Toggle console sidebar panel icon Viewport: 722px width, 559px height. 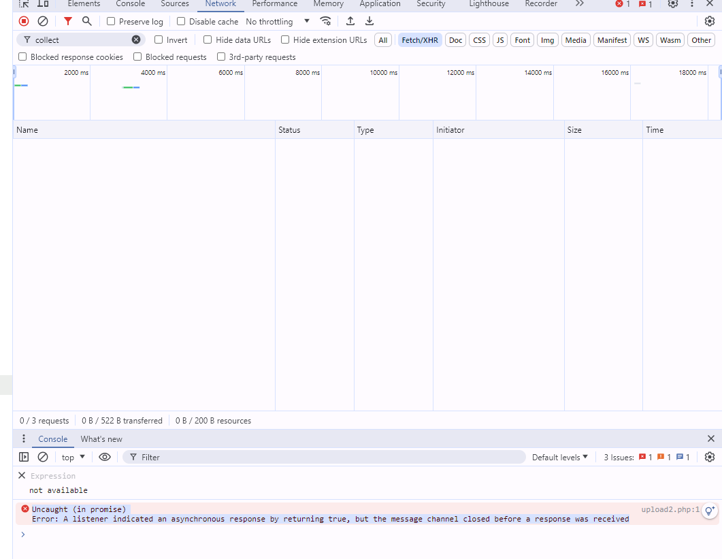pyautogui.click(x=24, y=457)
